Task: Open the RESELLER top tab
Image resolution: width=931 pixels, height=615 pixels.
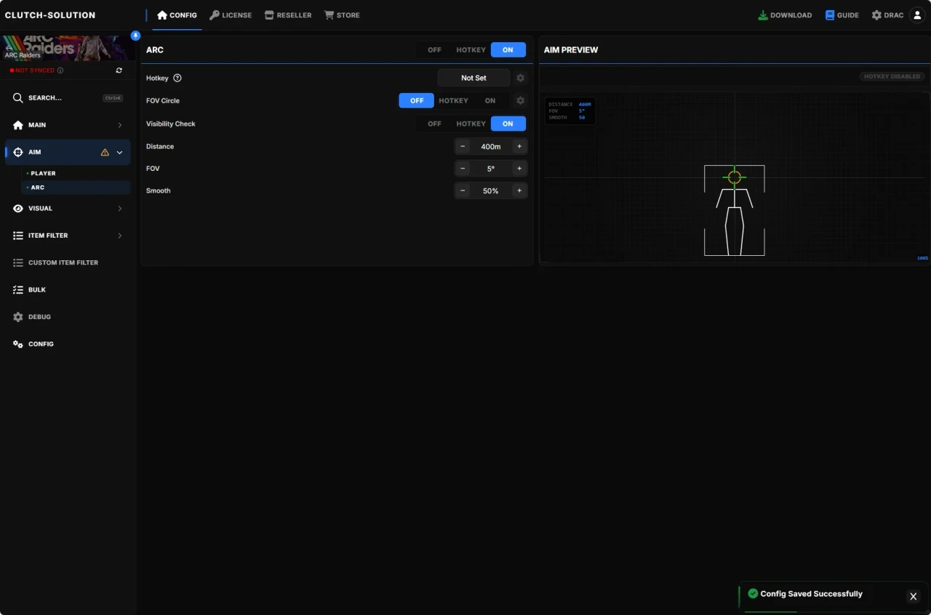Action: pyautogui.click(x=288, y=15)
